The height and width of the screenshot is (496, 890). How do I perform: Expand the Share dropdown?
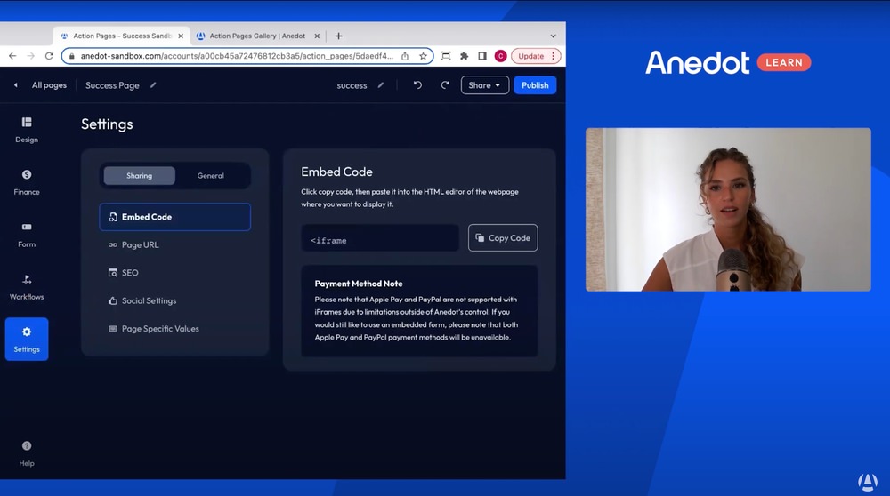tap(485, 85)
